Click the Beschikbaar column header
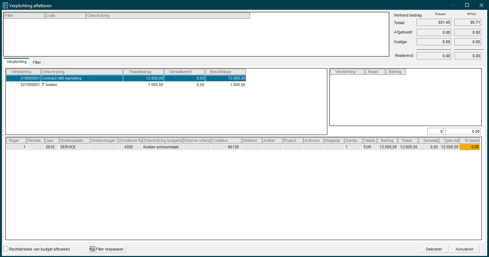 tap(225, 72)
